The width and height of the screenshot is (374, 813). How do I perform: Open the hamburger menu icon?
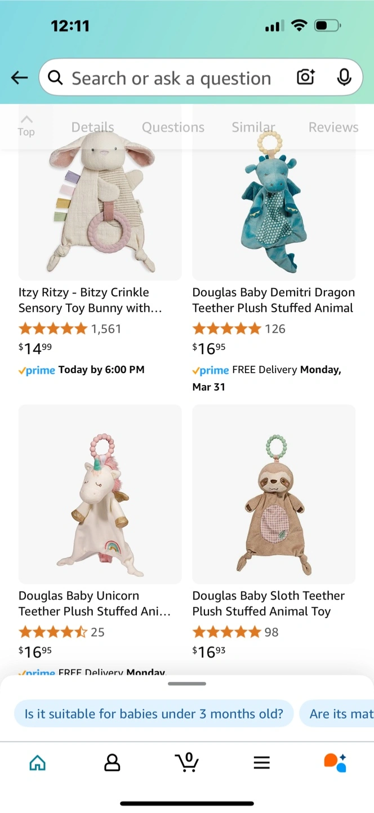tap(261, 763)
